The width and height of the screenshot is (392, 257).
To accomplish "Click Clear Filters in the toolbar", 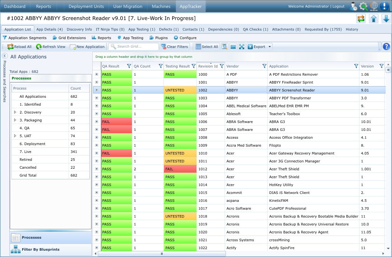I will click(175, 47).
